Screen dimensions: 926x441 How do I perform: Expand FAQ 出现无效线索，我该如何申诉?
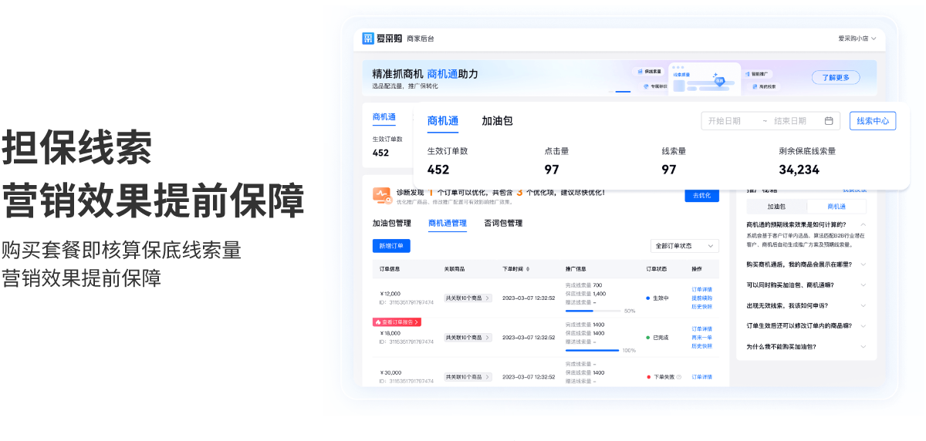pos(863,305)
